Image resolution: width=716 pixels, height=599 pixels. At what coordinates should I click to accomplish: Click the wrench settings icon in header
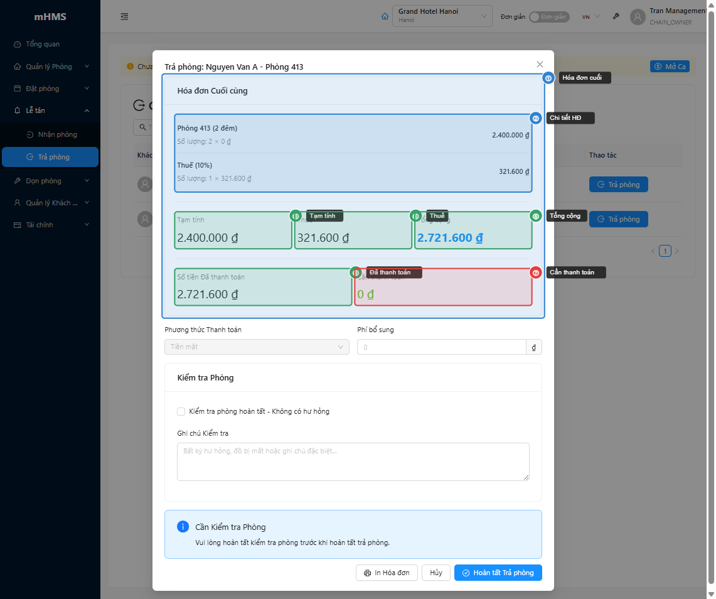pos(616,16)
